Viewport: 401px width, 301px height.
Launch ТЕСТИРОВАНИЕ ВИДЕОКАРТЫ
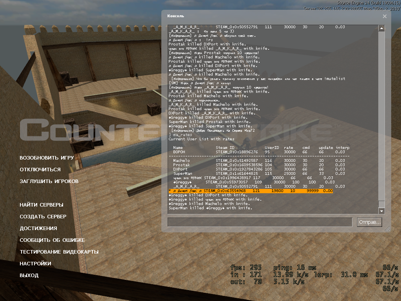point(59,252)
